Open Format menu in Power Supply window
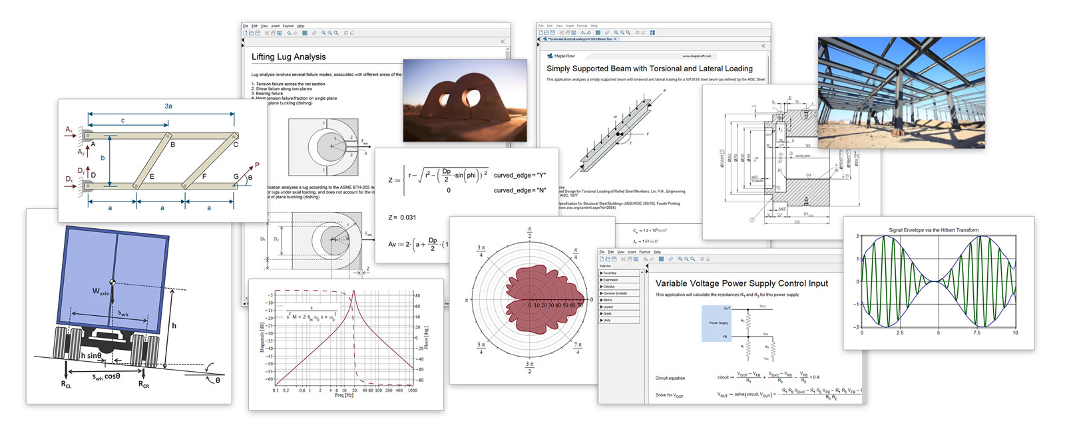Image resolution: width=1065 pixels, height=431 pixels. [x=644, y=252]
